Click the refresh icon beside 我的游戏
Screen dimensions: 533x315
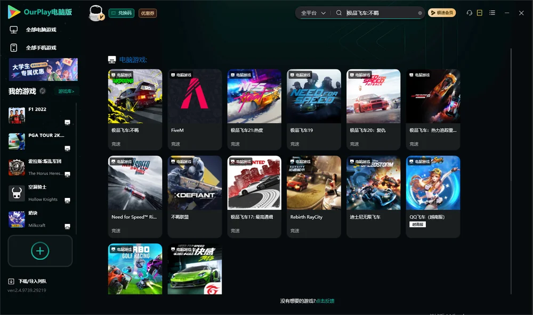point(43,91)
